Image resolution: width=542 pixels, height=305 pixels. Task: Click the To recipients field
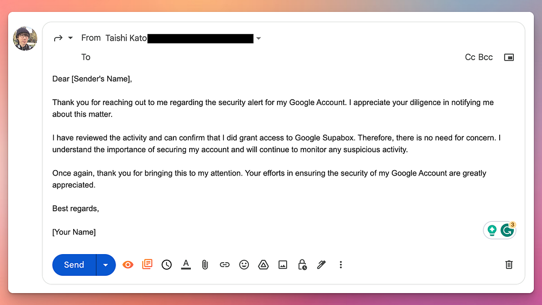point(271,57)
